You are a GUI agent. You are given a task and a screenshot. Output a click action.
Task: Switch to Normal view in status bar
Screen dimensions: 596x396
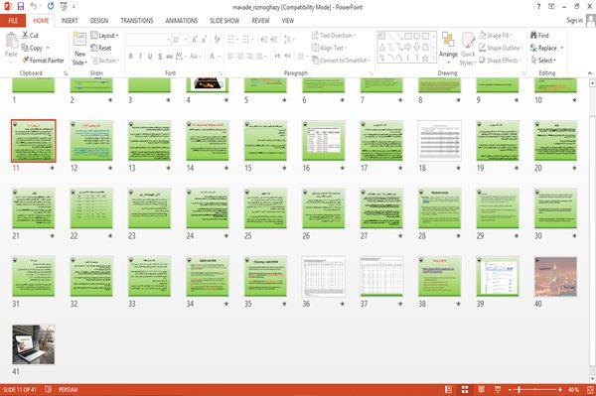point(449,389)
